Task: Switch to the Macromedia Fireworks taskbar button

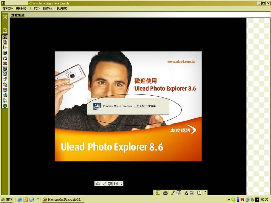Action: click(x=63, y=200)
